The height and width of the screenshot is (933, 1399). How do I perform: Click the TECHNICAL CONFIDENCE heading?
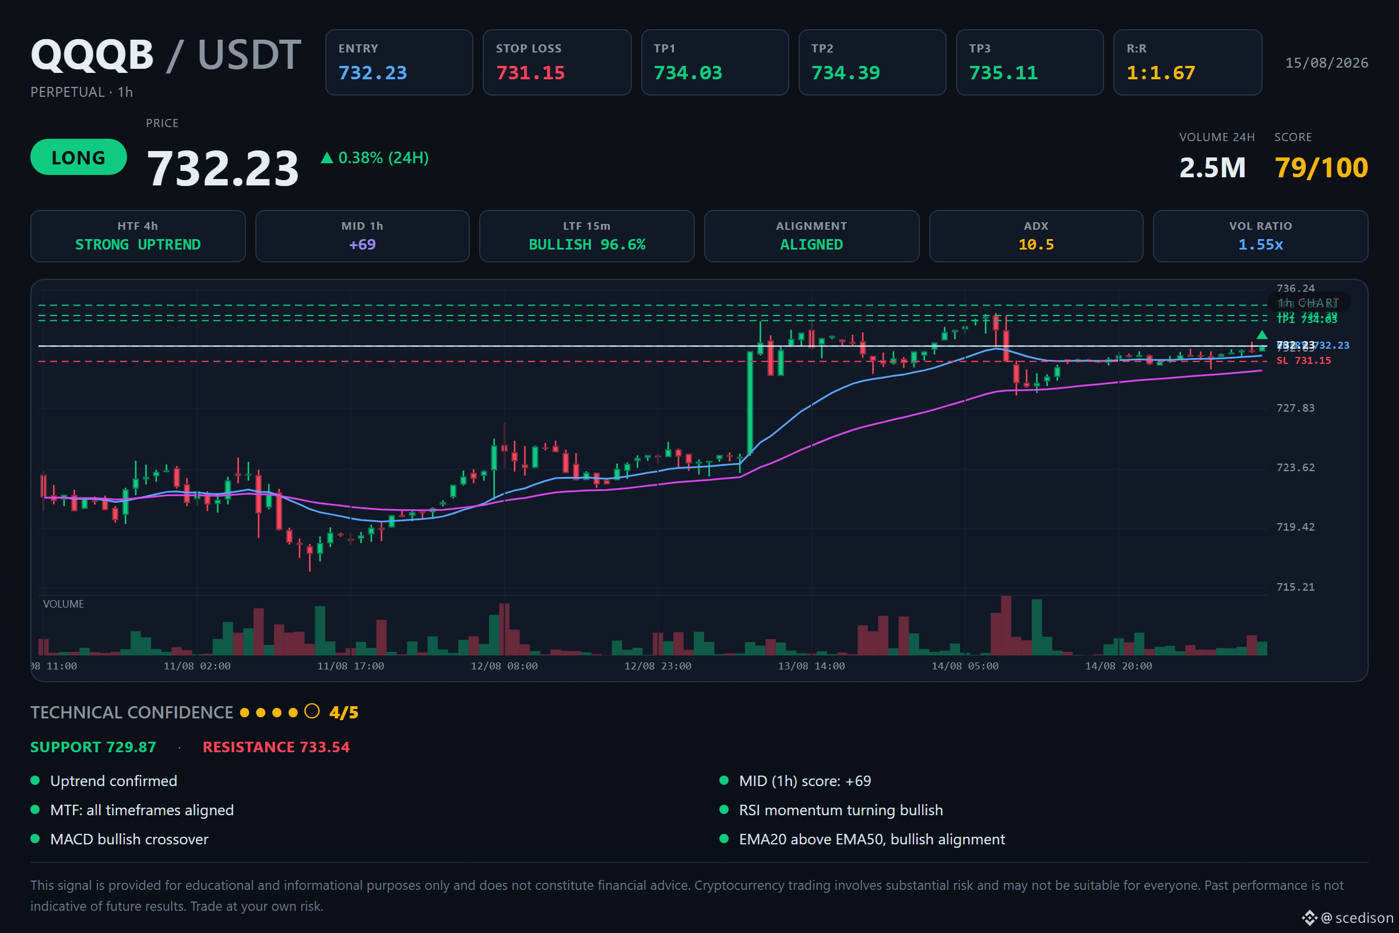tap(132, 712)
